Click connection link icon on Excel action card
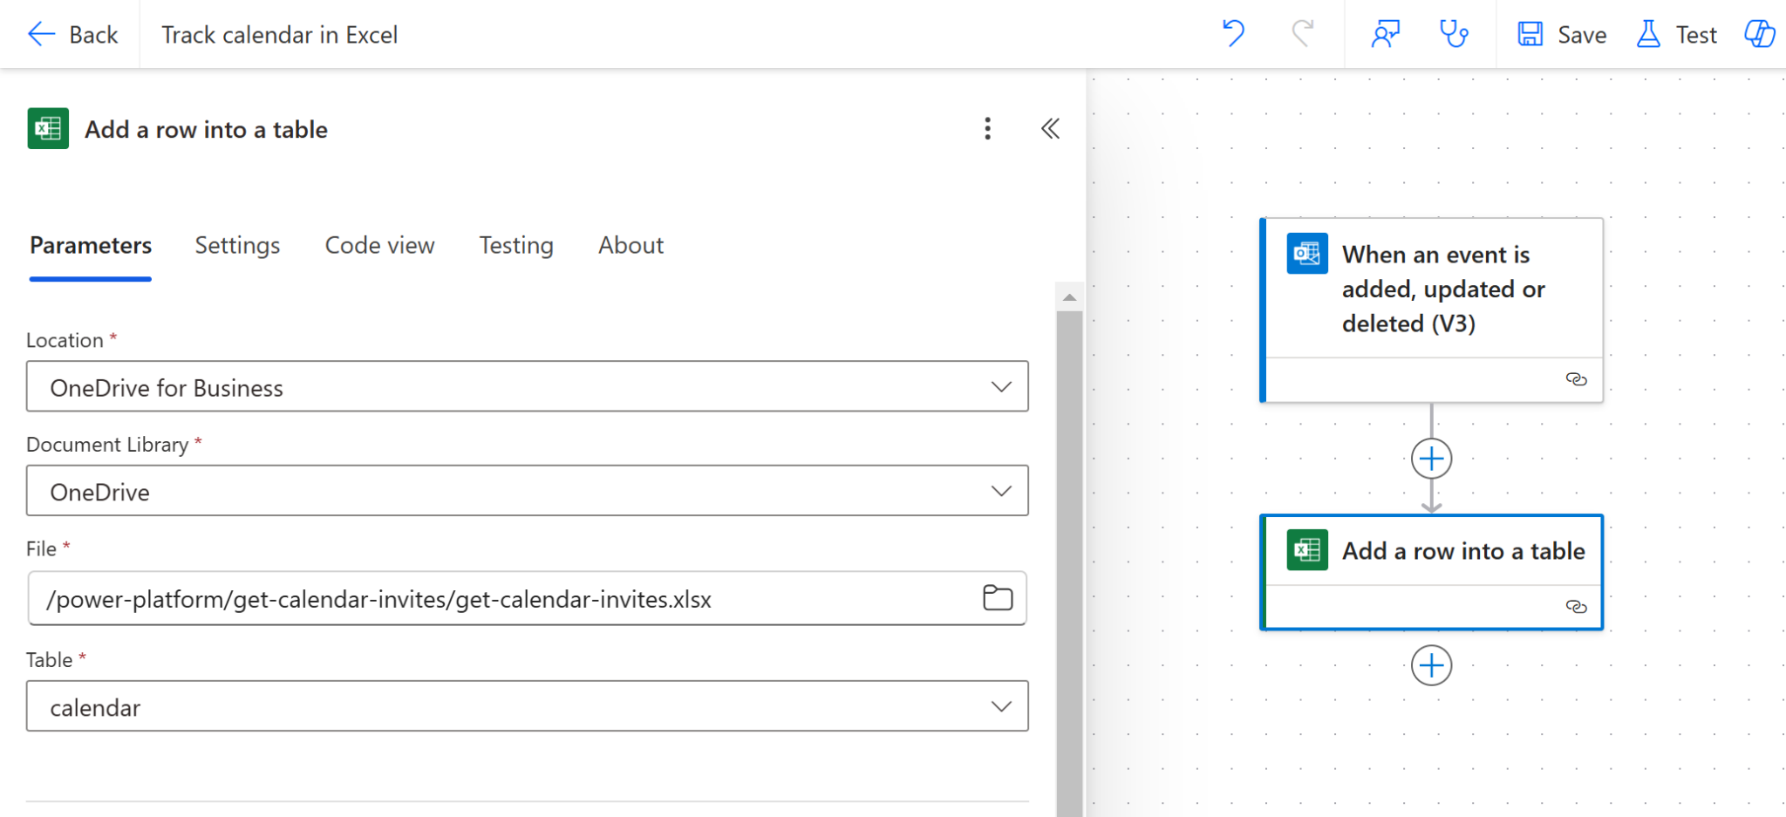 click(1576, 607)
